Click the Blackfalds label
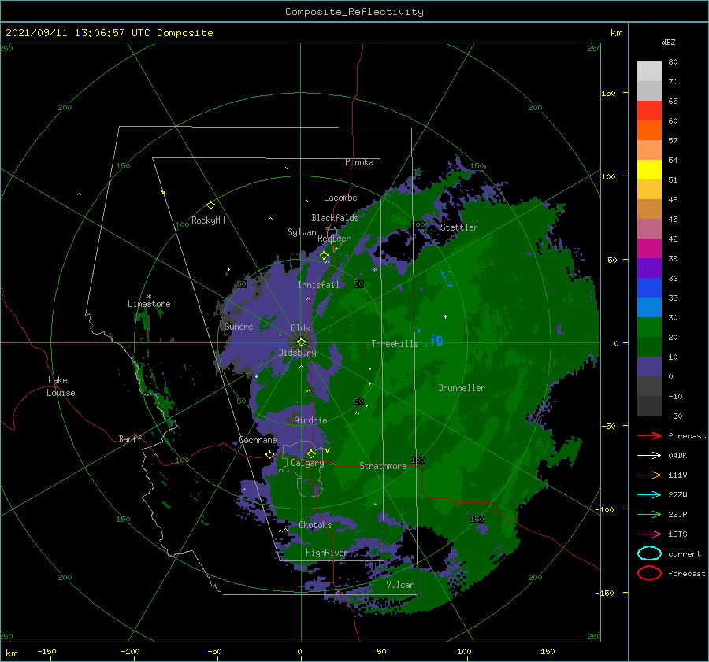The height and width of the screenshot is (662, 709). coord(335,218)
